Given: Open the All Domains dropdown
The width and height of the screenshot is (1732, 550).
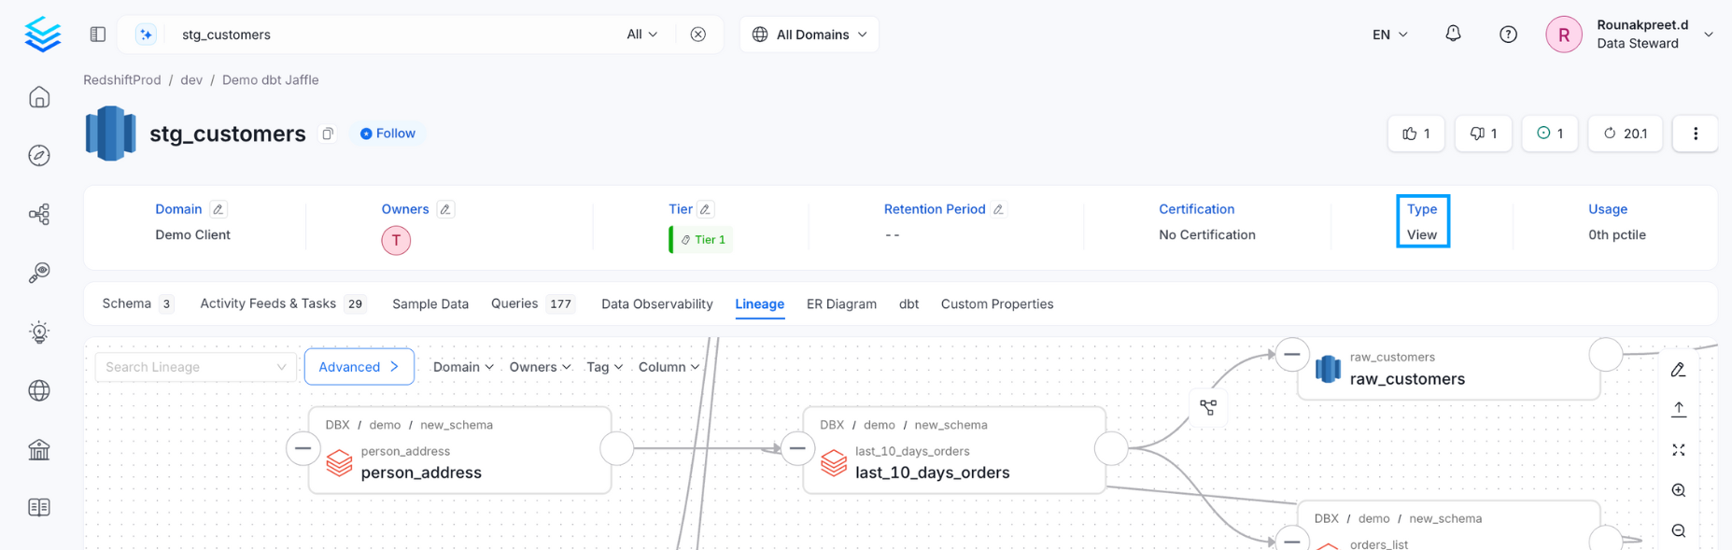Looking at the screenshot, I should tap(810, 35).
